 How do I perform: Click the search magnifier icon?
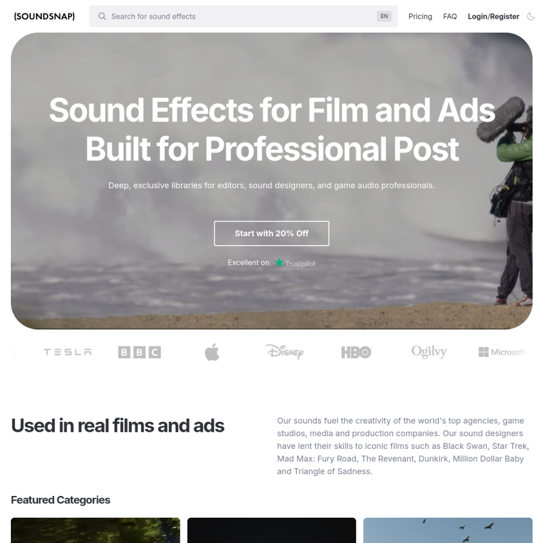[102, 16]
